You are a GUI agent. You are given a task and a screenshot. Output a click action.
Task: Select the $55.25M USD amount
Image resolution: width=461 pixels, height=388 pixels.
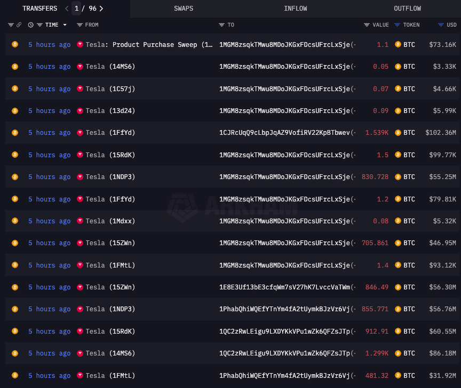click(442, 177)
